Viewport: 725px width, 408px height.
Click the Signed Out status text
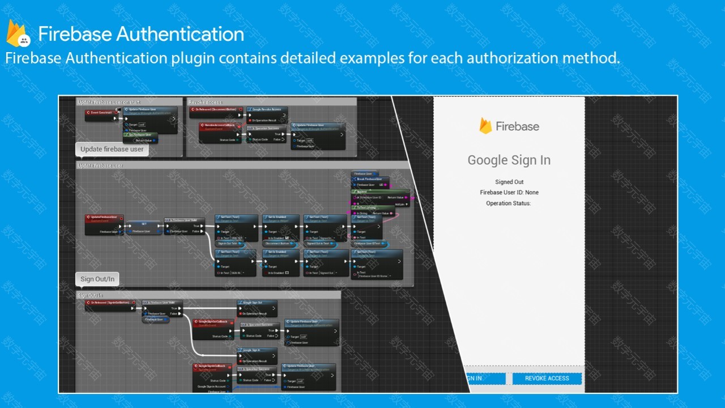click(509, 182)
